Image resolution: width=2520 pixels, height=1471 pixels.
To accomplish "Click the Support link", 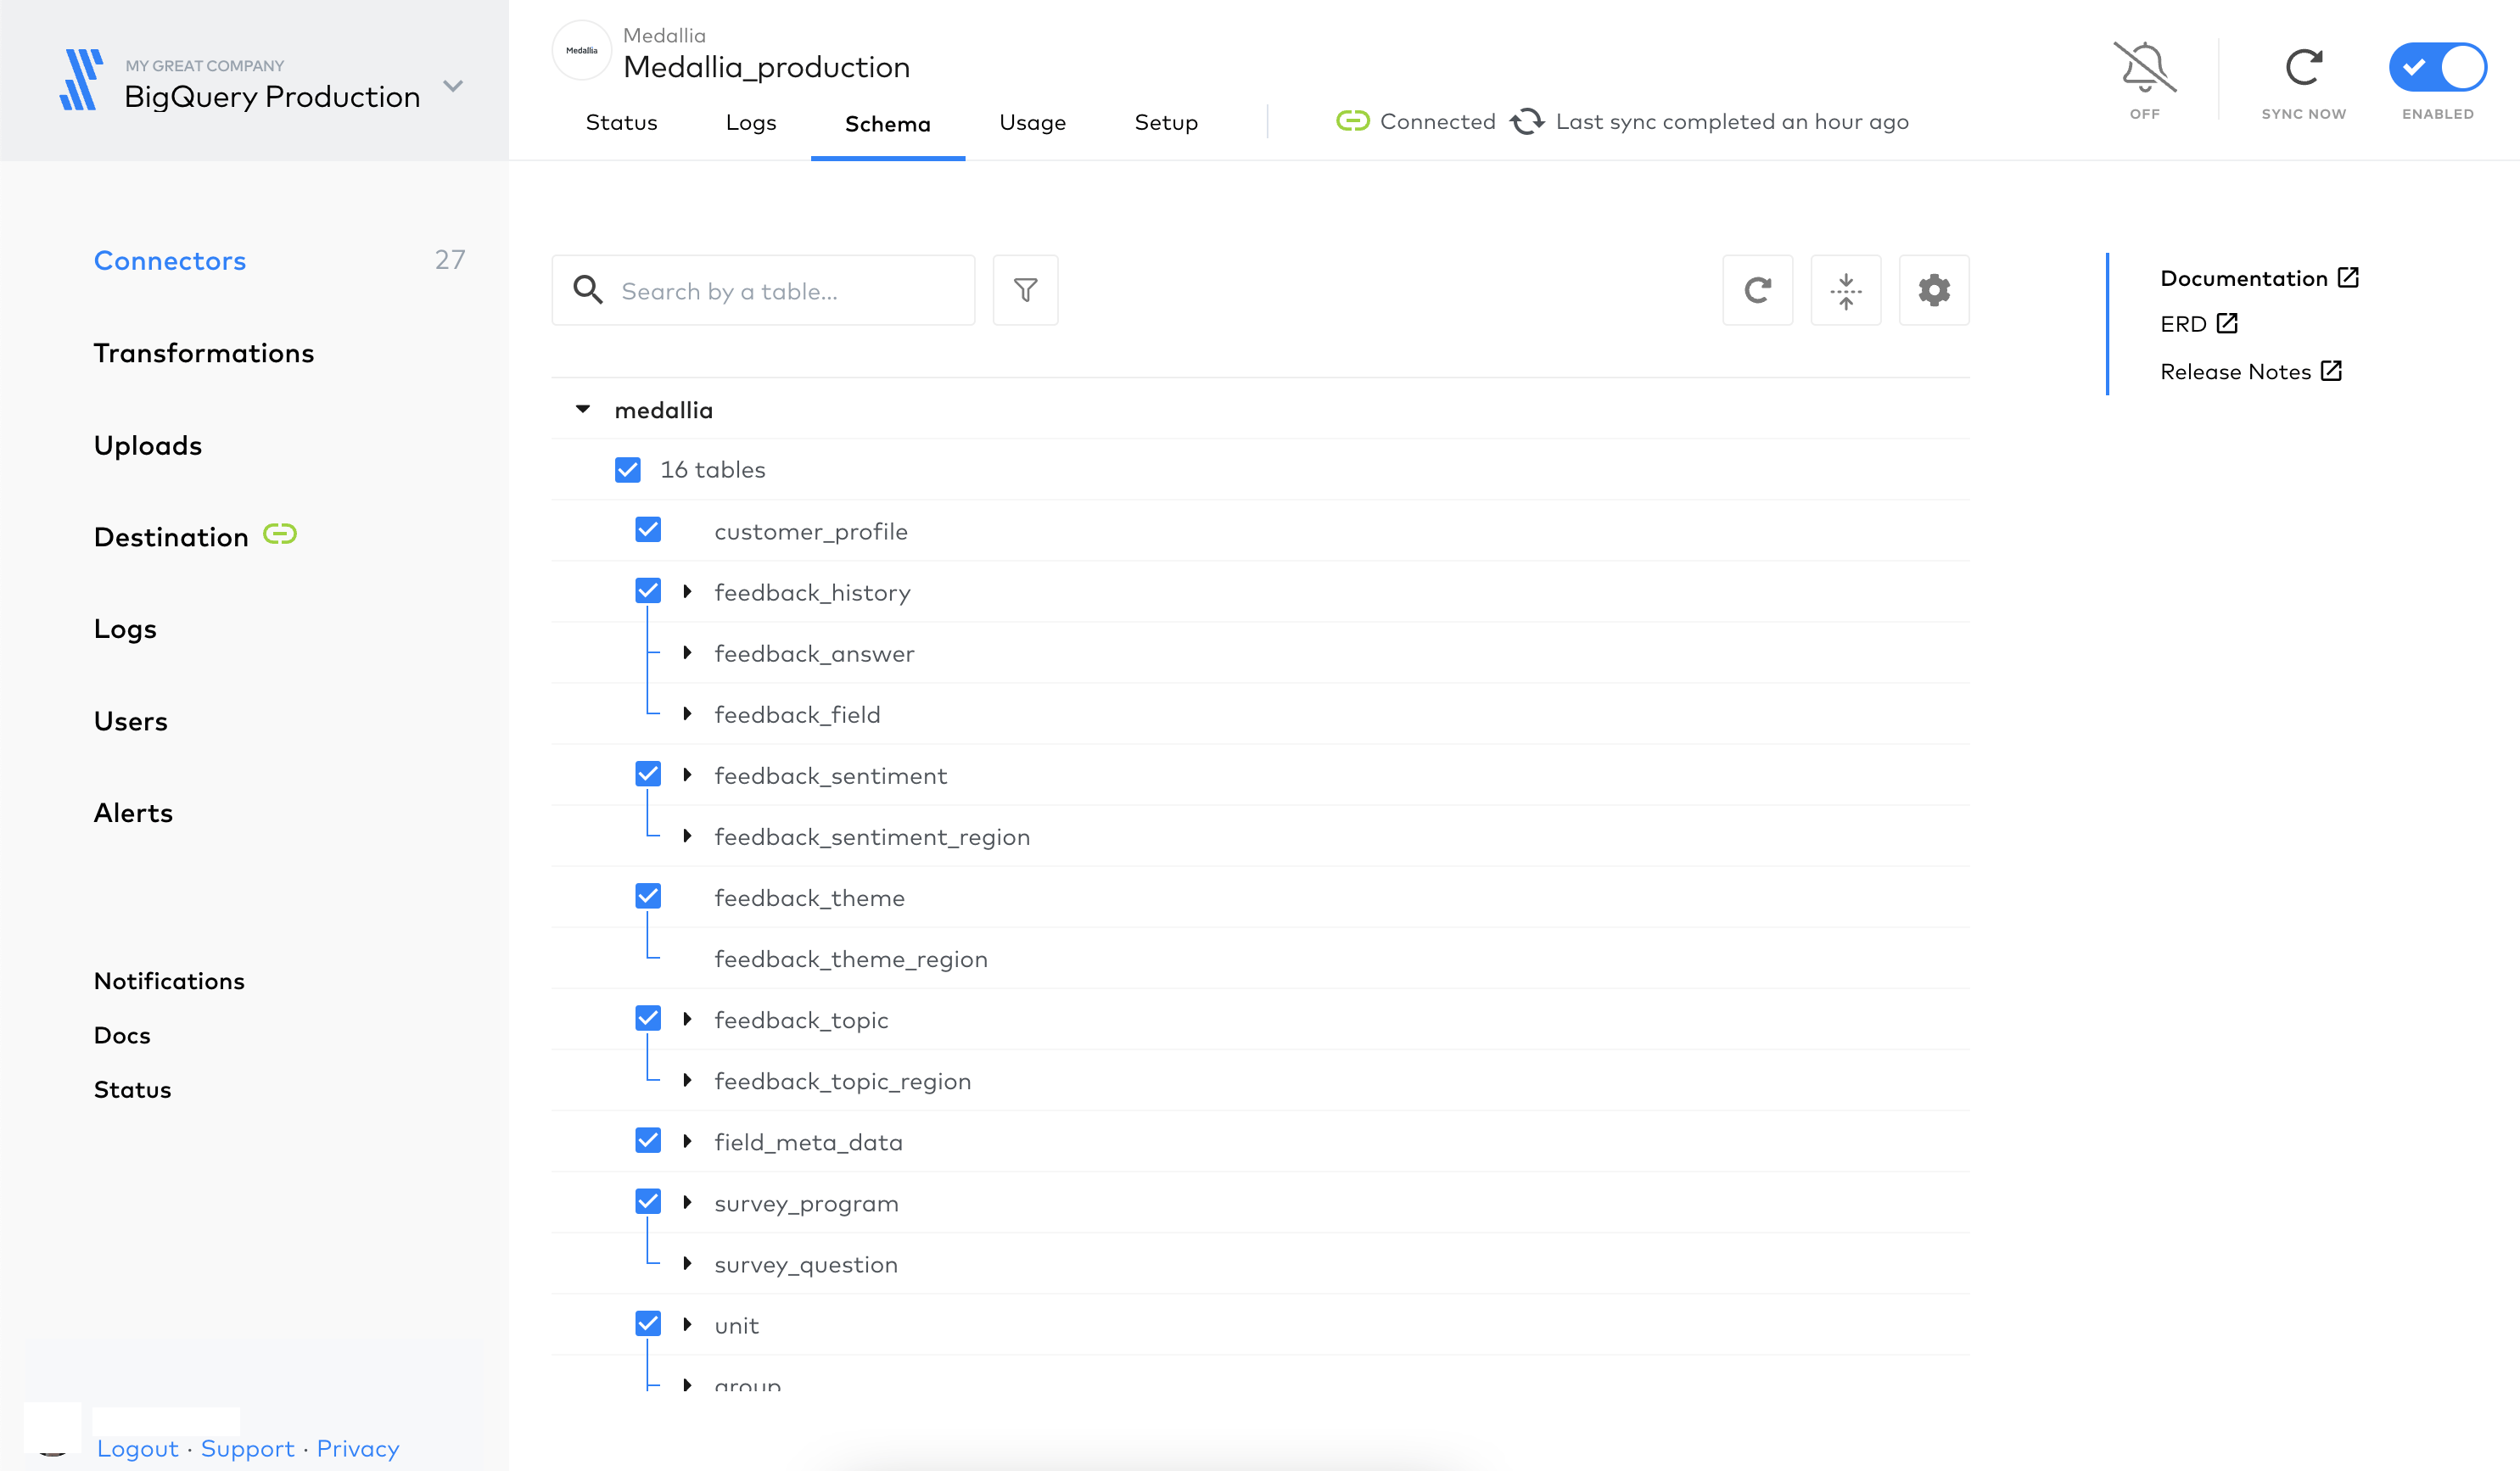I will [247, 1448].
